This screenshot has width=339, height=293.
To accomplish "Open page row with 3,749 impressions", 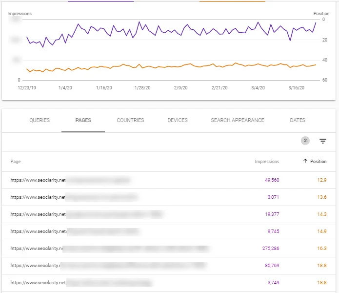I will point(169,283).
